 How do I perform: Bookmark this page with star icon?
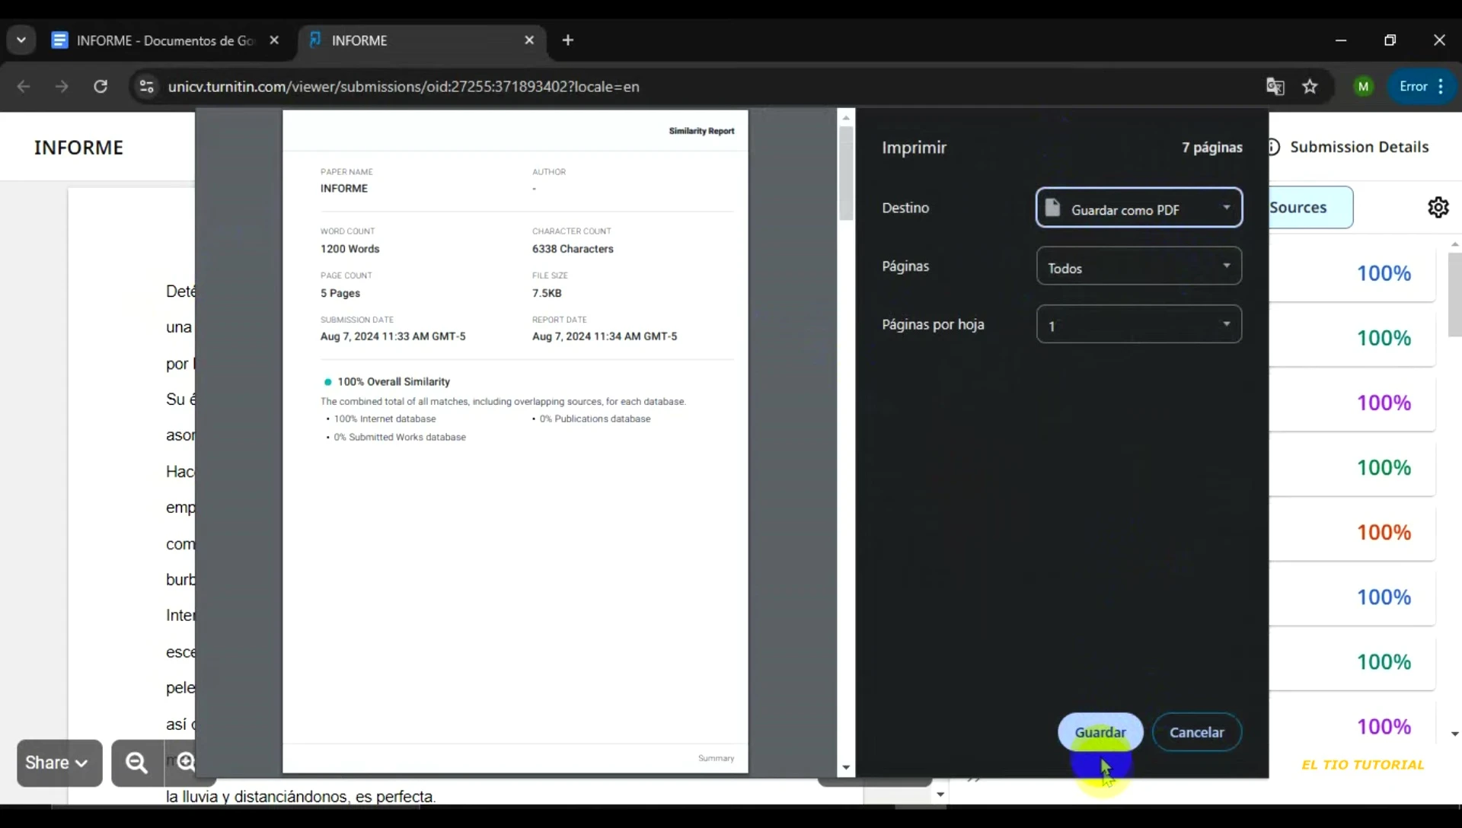(x=1310, y=87)
